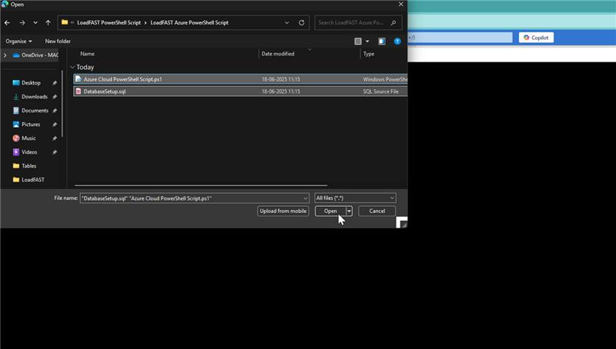The height and width of the screenshot is (349, 616).
Task: Expand the file type filter All files
Action: tap(355, 198)
